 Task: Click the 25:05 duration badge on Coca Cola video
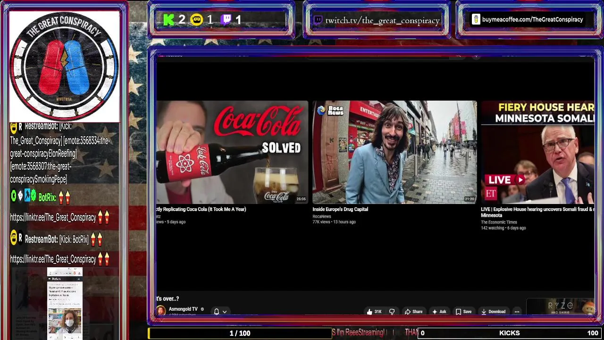point(301,199)
